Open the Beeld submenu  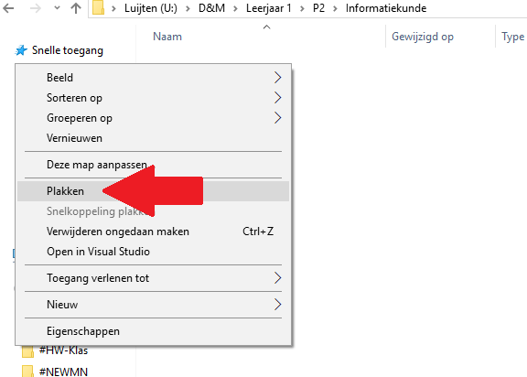point(154,78)
